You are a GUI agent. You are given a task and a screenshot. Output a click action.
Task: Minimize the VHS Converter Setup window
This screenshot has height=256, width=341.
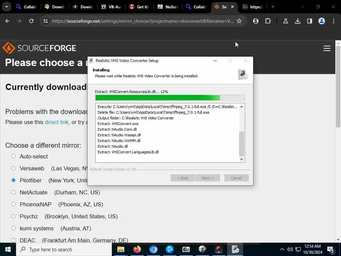tap(215, 61)
